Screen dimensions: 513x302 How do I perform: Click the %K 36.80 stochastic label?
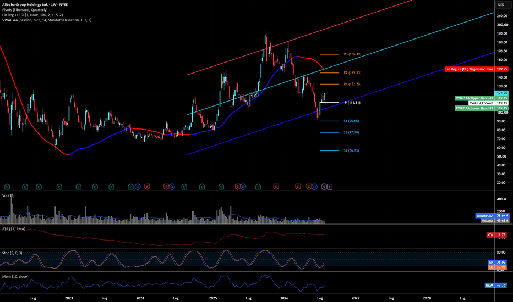(497, 262)
